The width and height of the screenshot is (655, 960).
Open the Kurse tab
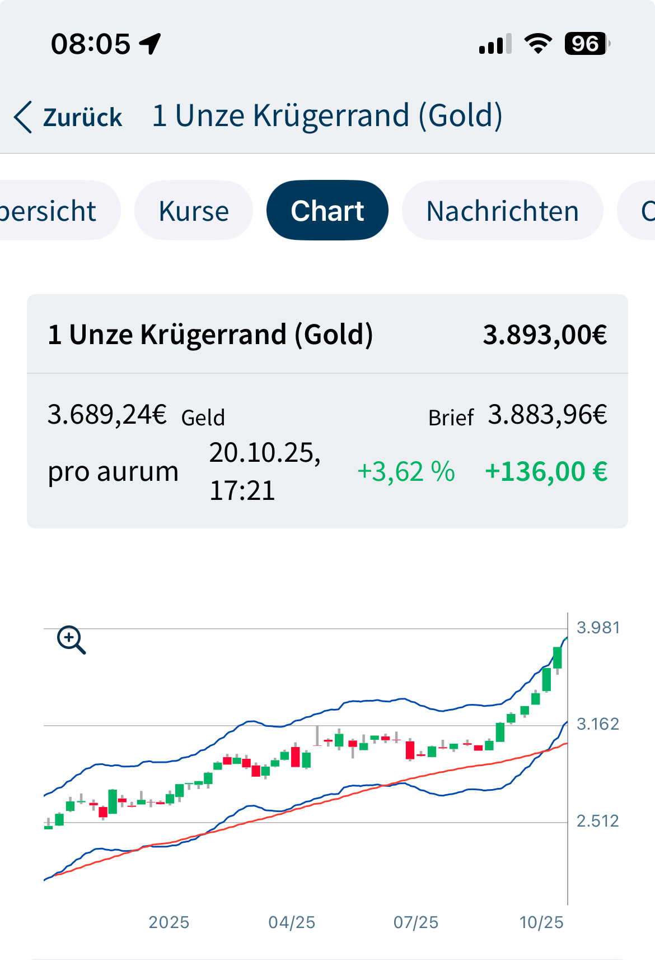pyautogui.click(x=194, y=211)
